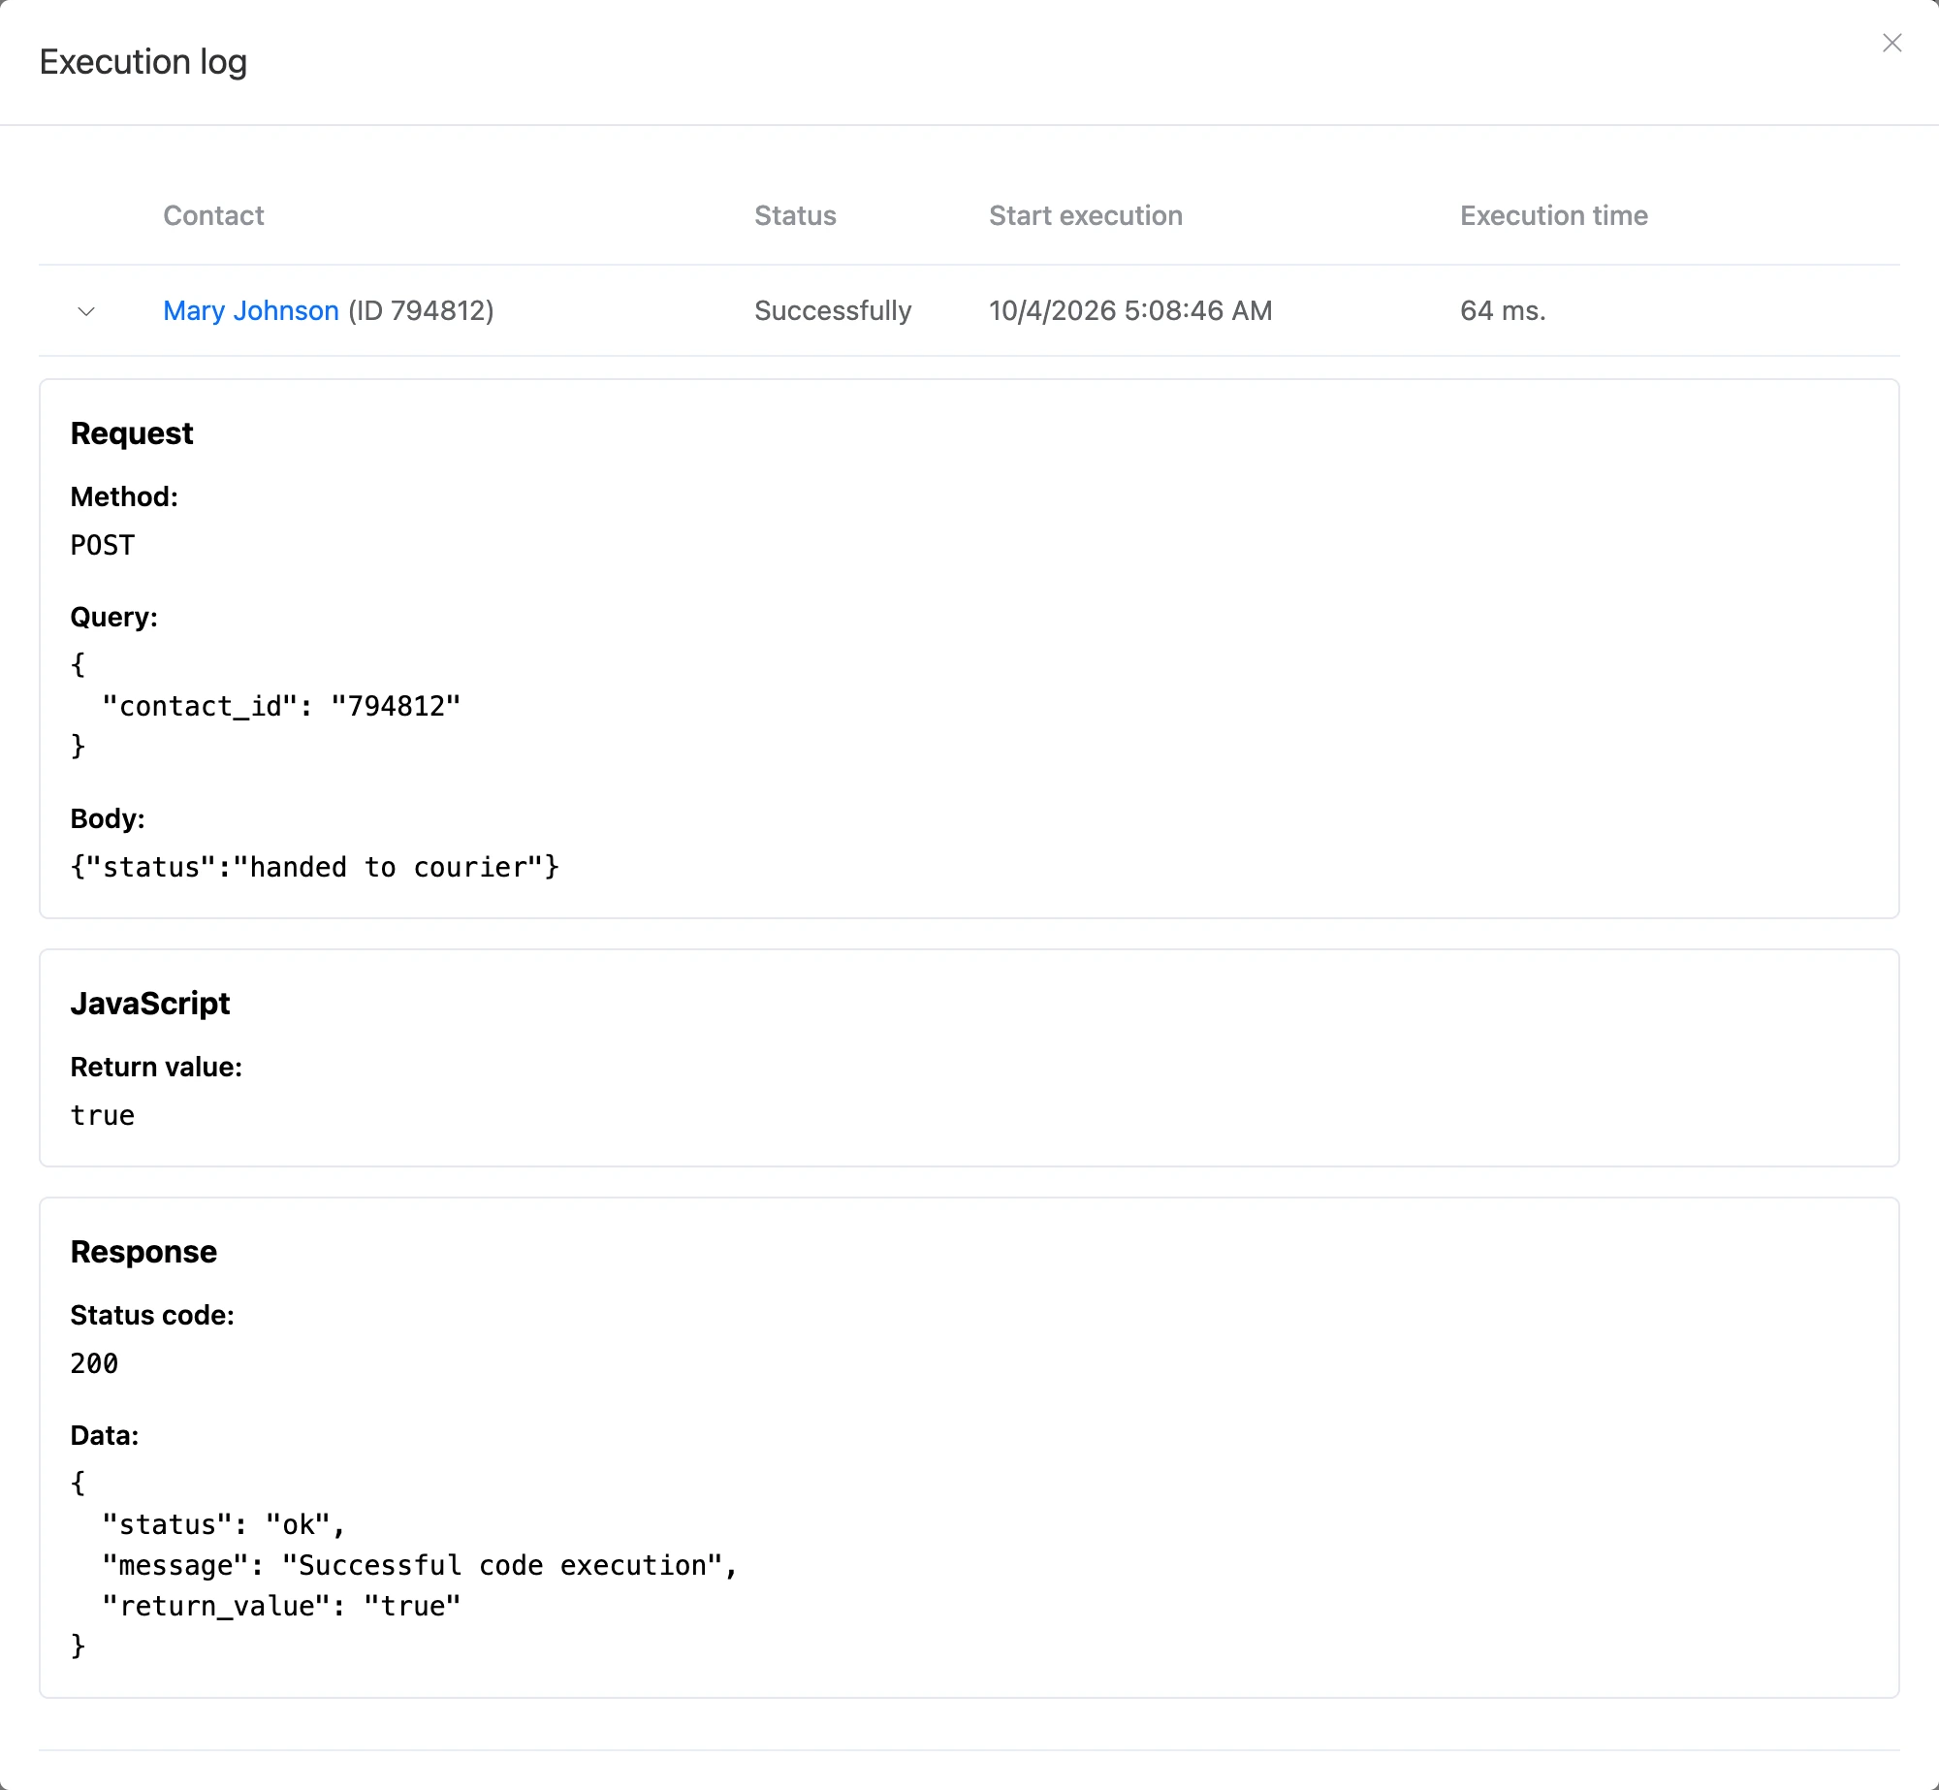Close the Execution log dialog
Image resolution: width=1939 pixels, height=1790 pixels.
tap(1891, 43)
